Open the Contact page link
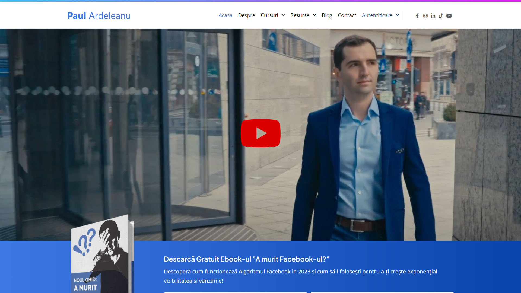Screen dimensions: 521x293 [x=347, y=15]
